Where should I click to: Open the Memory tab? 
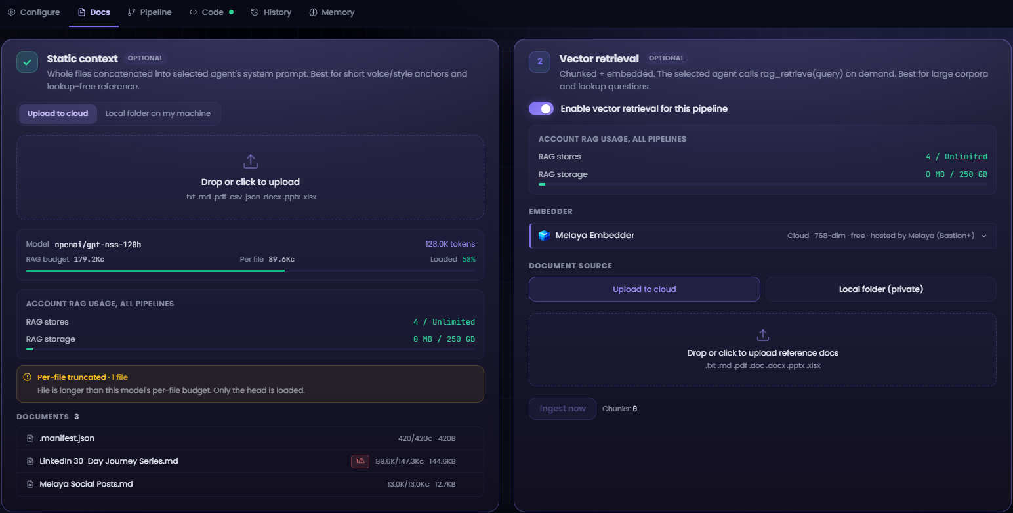[x=331, y=12]
